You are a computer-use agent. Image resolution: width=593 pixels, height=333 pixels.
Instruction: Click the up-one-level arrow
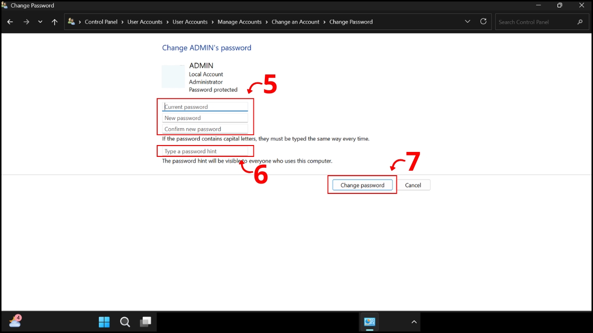point(54,22)
